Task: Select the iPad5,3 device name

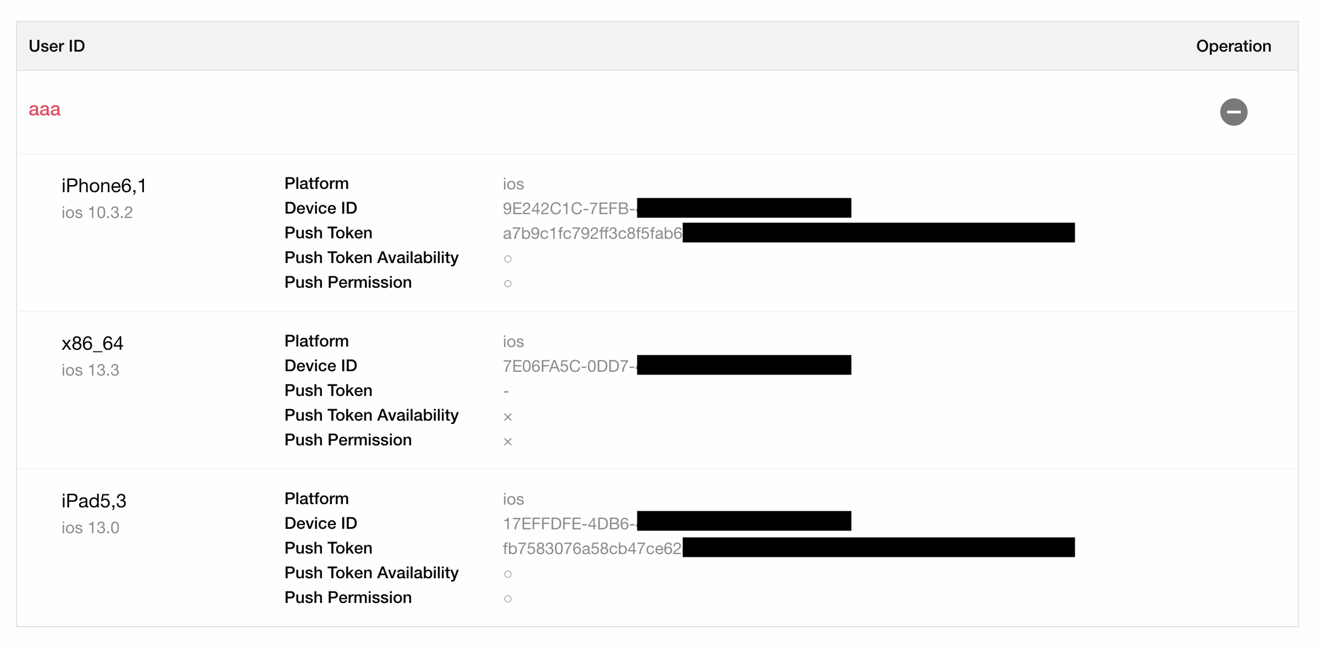Action: [x=94, y=501]
